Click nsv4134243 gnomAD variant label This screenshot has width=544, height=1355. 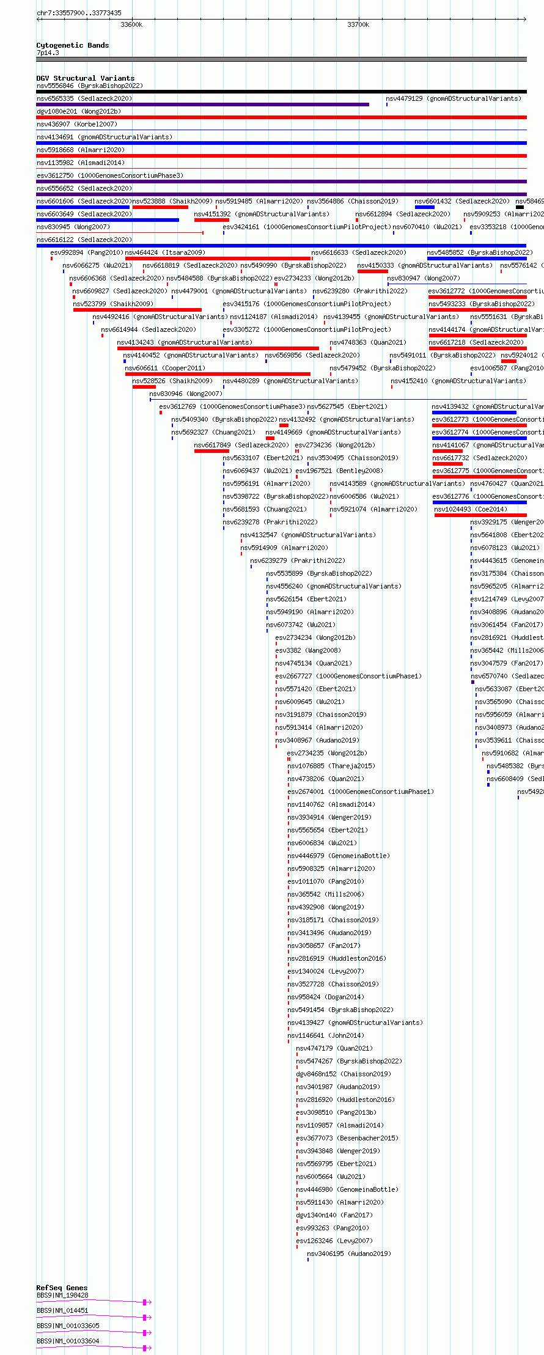[x=185, y=343]
